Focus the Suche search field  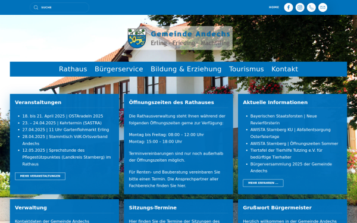click(x=59, y=8)
